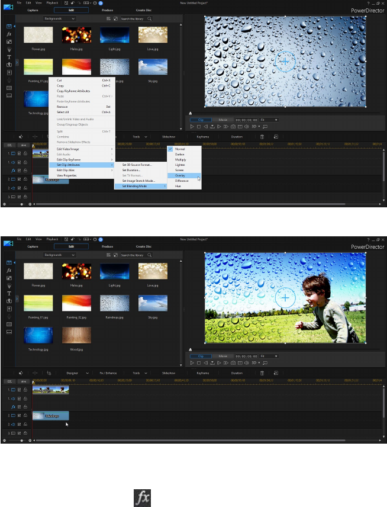Open Fit zoom dropdown in lower preview
Screen dimensions: 387x507
(x=269, y=356)
